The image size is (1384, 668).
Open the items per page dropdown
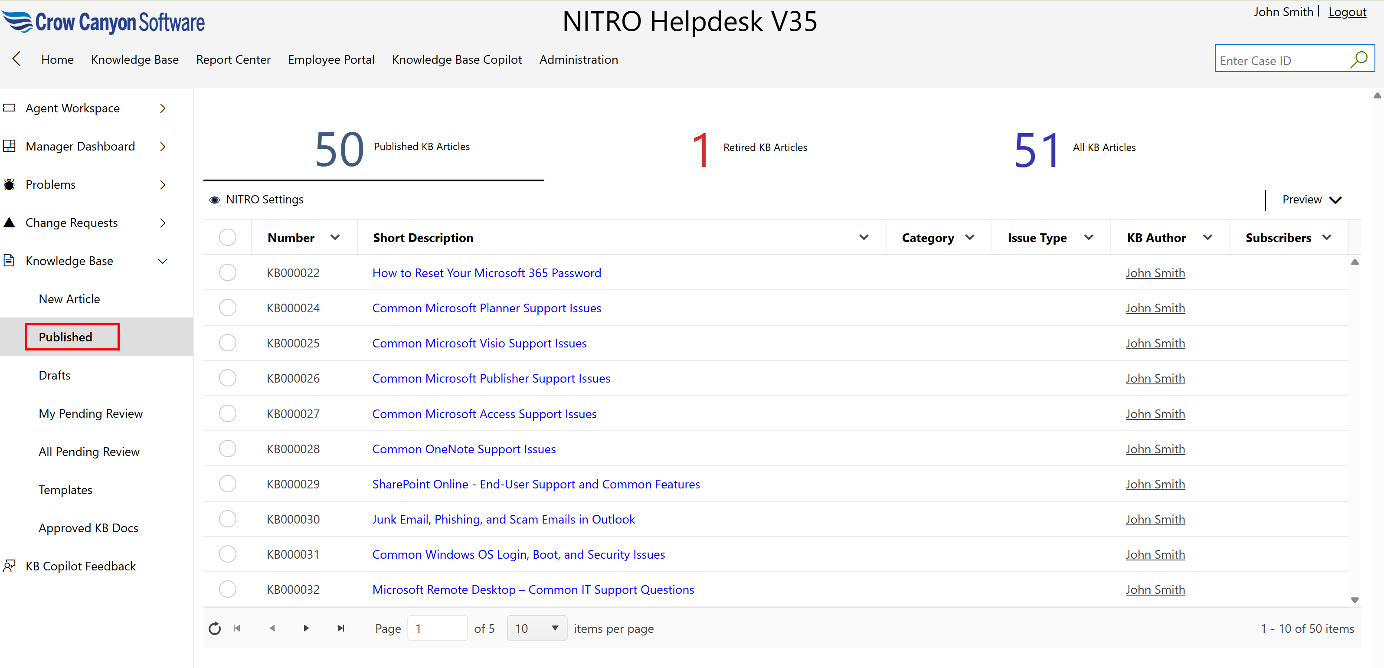(537, 628)
